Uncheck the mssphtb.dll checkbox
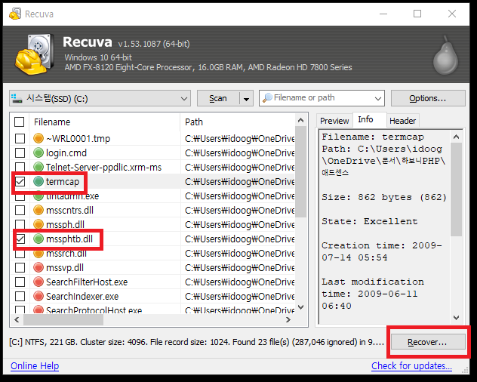 click(x=20, y=239)
